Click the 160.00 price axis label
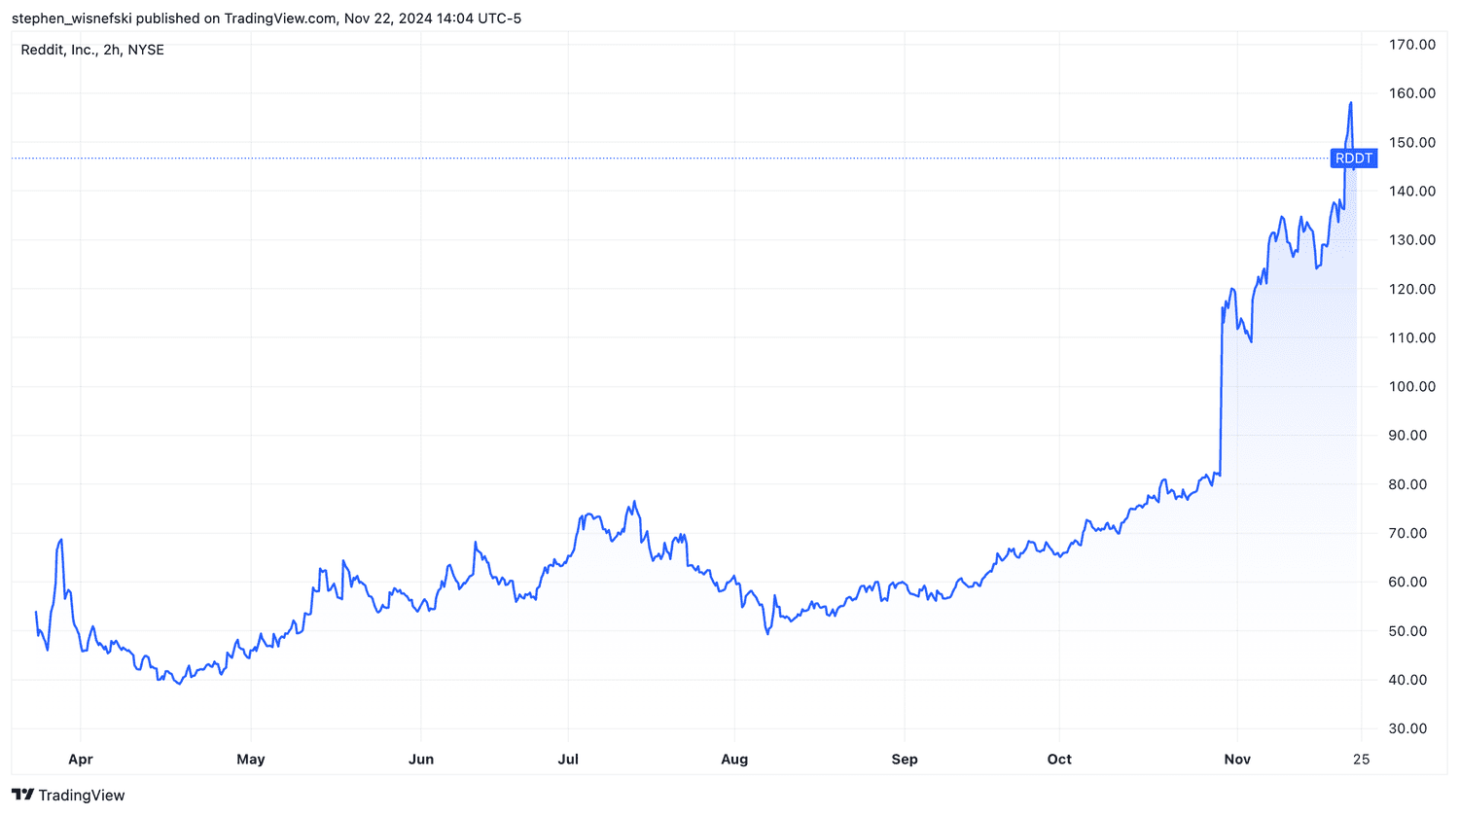The width and height of the screenshot is (1459, 815). coord(1412,93)
